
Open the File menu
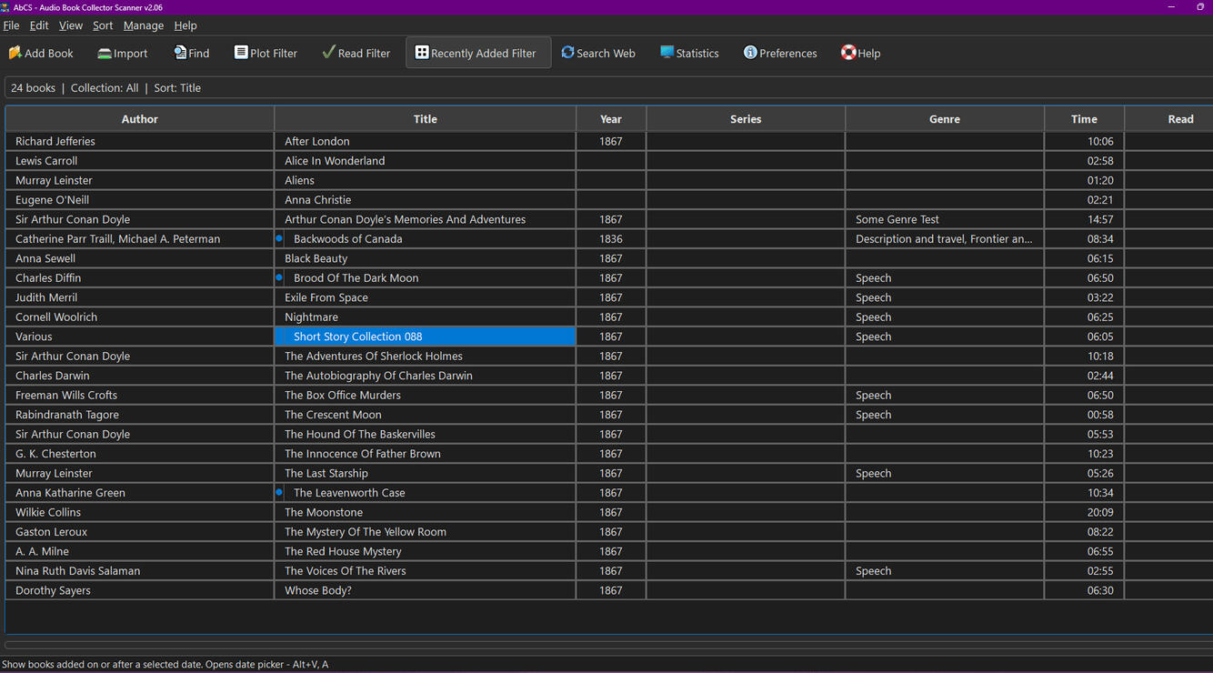[x=11, y=25]
